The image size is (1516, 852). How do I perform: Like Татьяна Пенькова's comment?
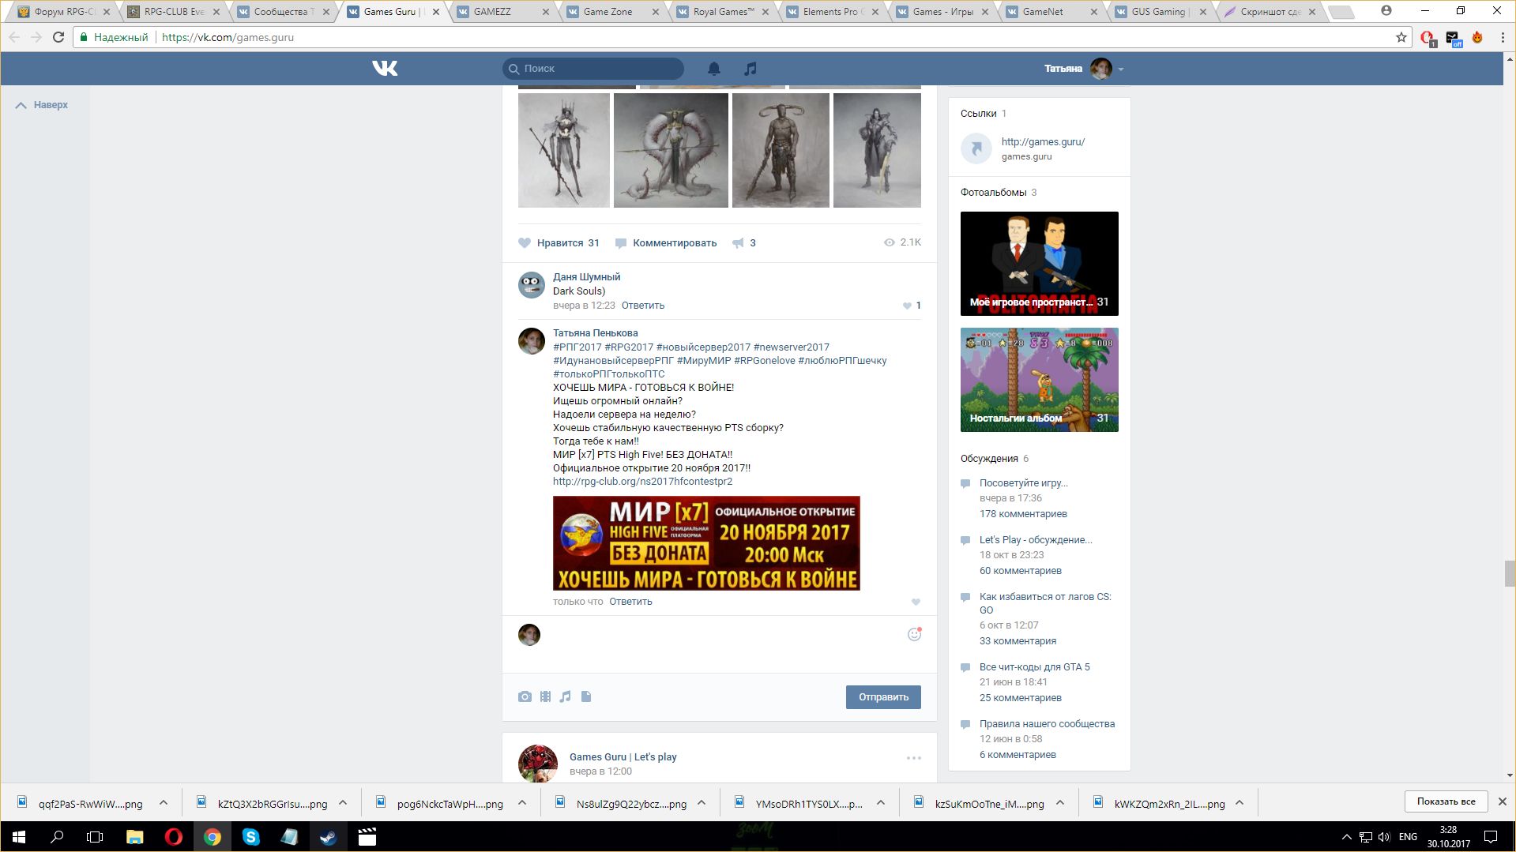point(916,602)
